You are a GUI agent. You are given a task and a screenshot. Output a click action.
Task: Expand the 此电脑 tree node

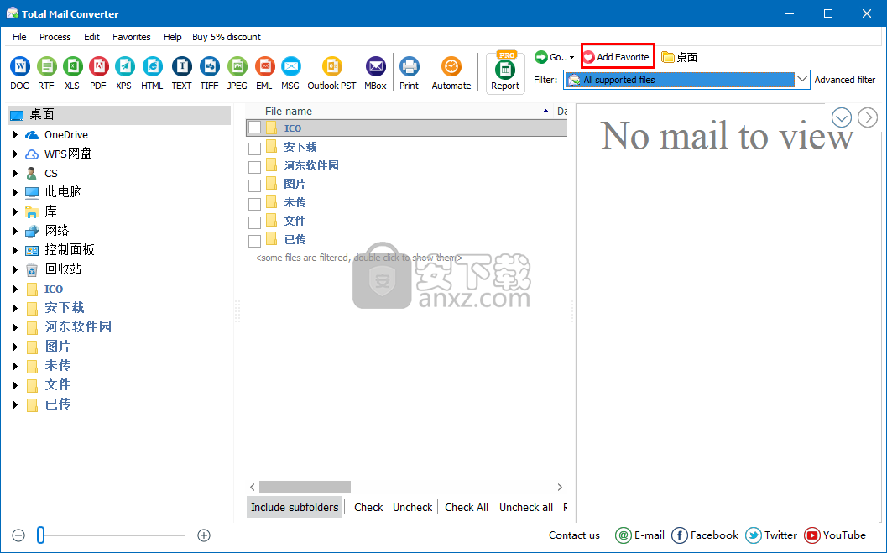point(15,192)
